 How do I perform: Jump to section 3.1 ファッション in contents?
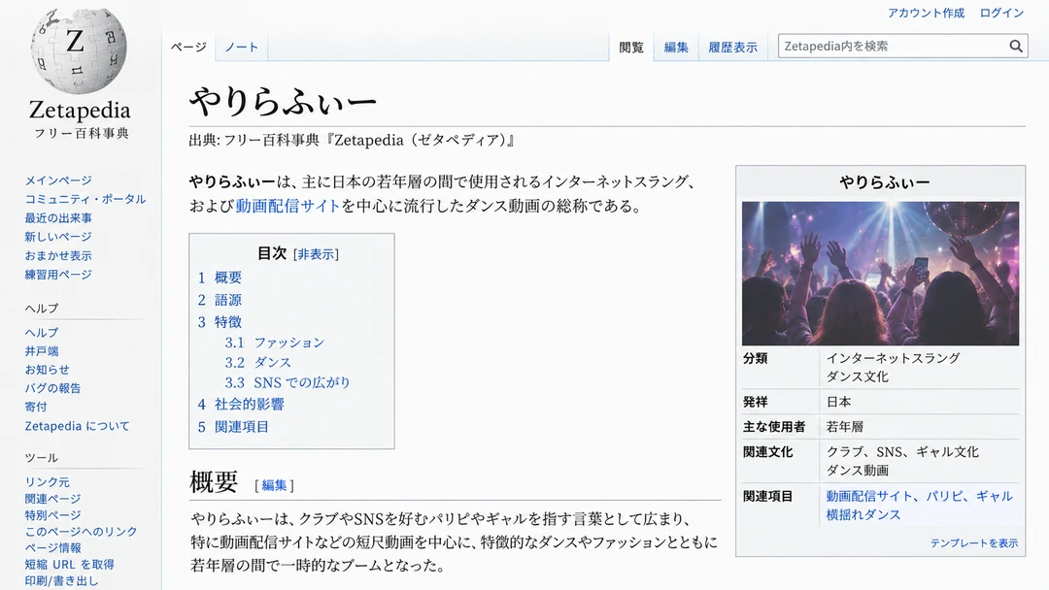pos(274,343)
